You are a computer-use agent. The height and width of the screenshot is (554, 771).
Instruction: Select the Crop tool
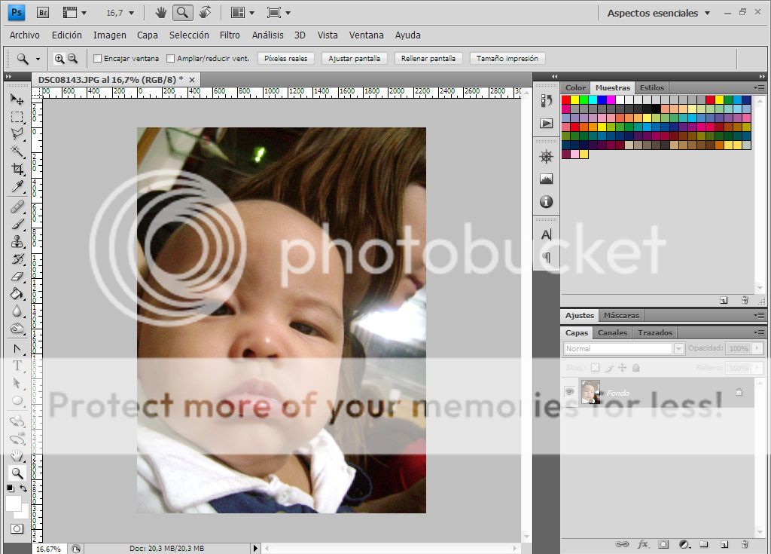pyautogui.click(x=17, y=169)
